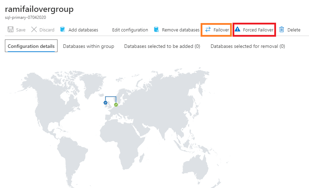Click the Discard X icon
The height and width of the screenshot is (188, 309).
[x=34, y=30]
